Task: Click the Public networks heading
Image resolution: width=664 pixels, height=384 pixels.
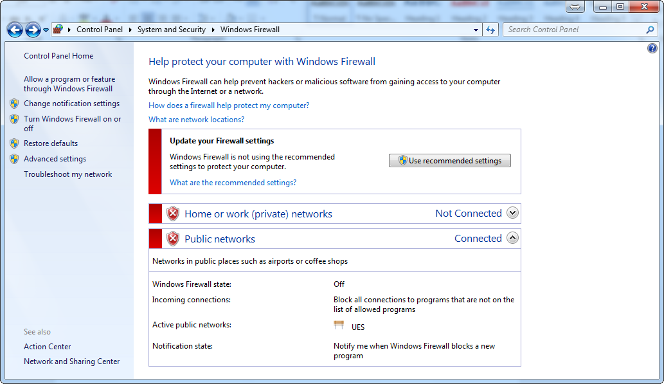Action: pyautogui.click(x=220, y=239)
